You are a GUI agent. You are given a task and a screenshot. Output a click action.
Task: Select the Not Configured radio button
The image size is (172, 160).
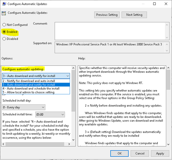4,25
